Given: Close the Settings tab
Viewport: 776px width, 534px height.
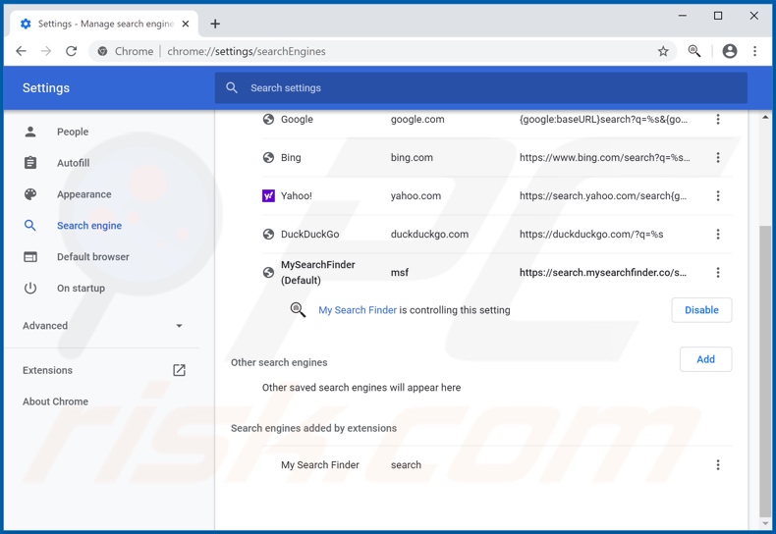Looking at the screenshot, I should click(185, 24).
